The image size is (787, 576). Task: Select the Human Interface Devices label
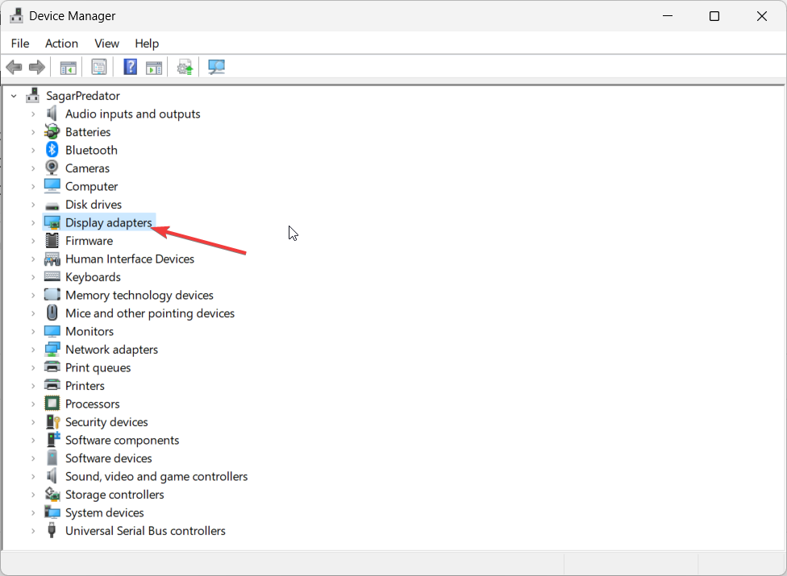[130, 259]
